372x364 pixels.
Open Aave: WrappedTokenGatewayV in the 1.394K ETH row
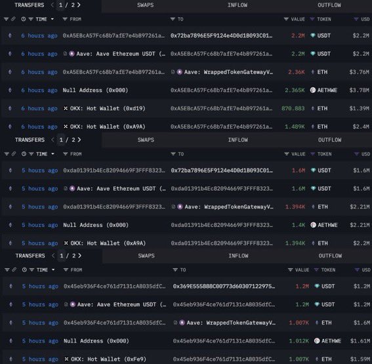[229, 207]
